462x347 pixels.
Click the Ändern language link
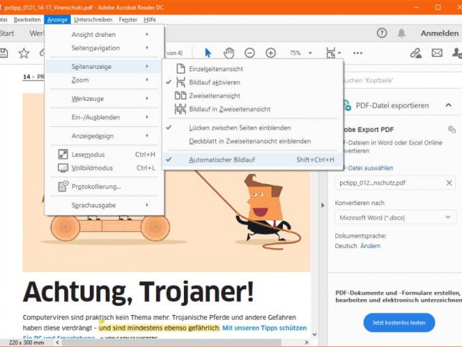(x=370, y=246)
